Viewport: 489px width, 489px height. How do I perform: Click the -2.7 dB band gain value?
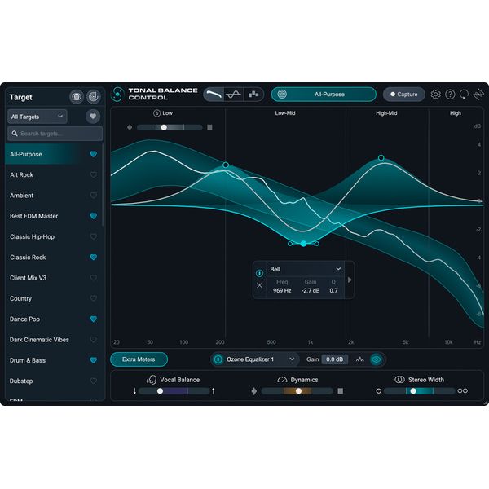311,290
